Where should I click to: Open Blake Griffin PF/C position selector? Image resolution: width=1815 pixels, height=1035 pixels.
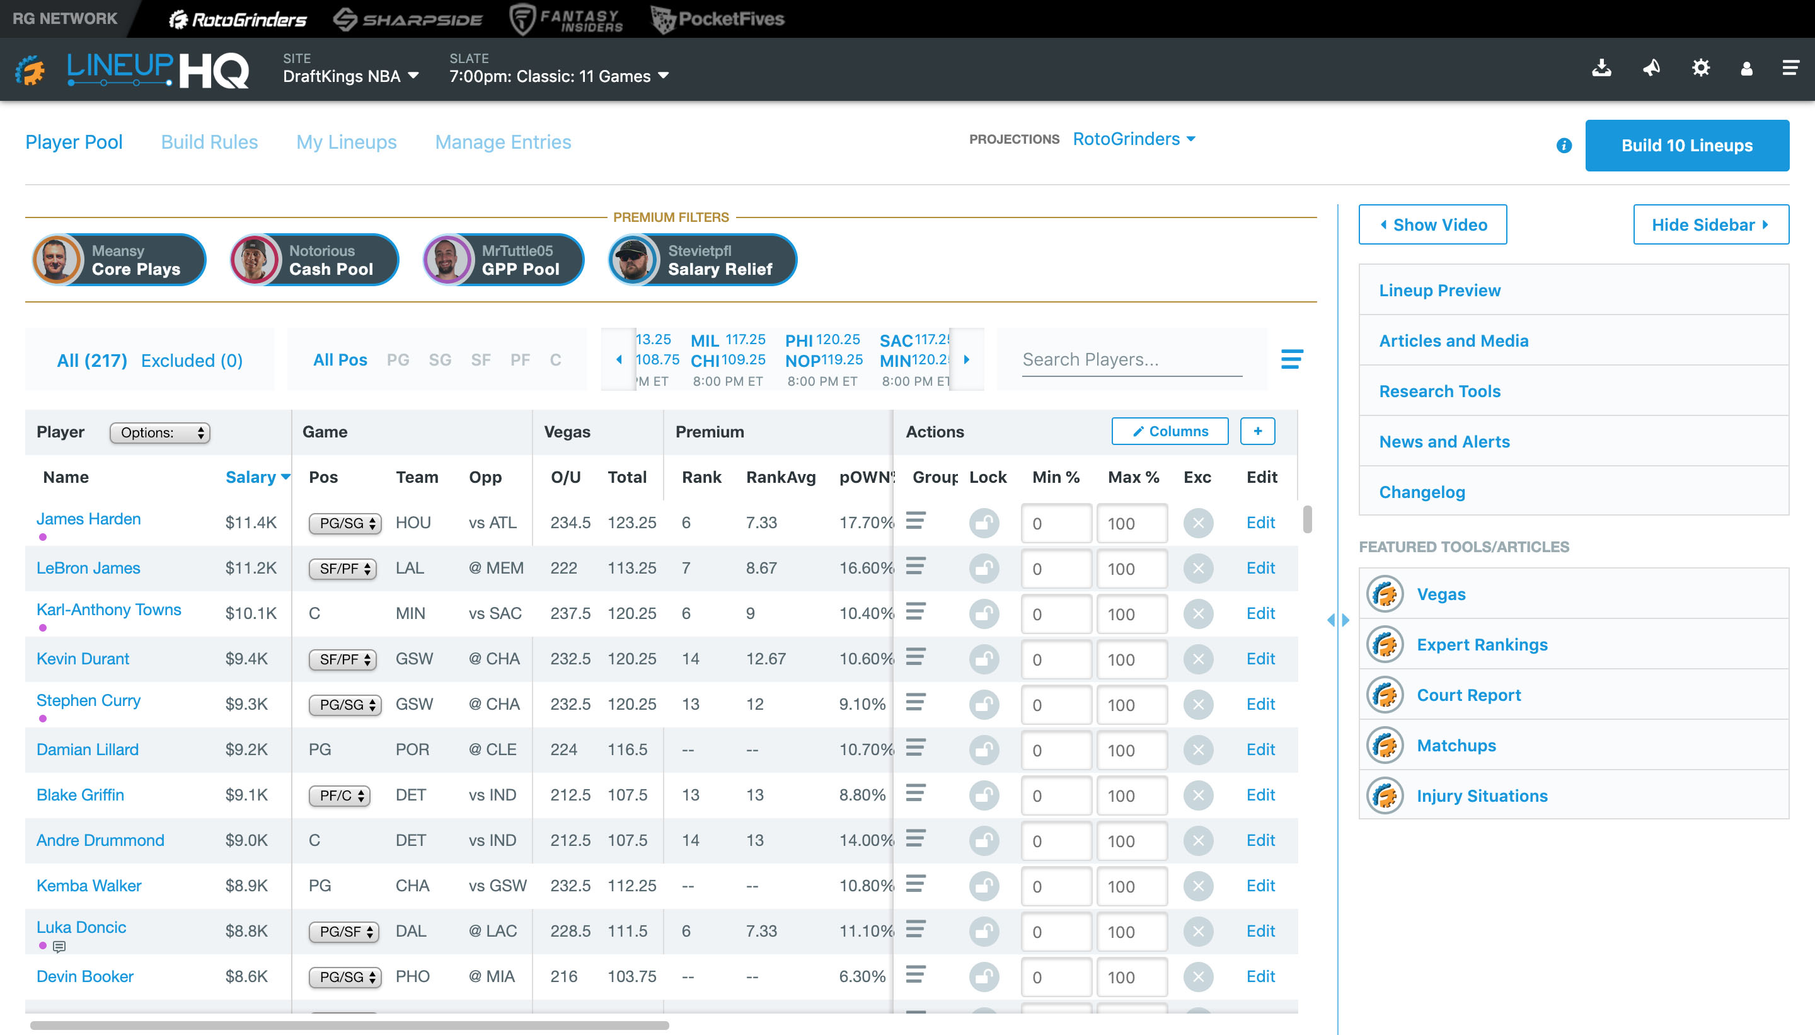point(340,795)
